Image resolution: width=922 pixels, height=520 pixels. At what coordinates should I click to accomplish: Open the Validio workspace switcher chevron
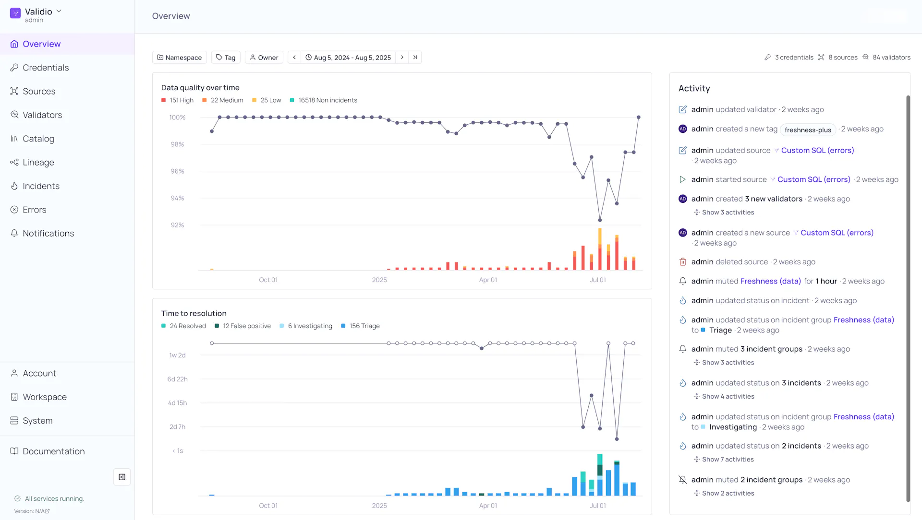point(59,11)
